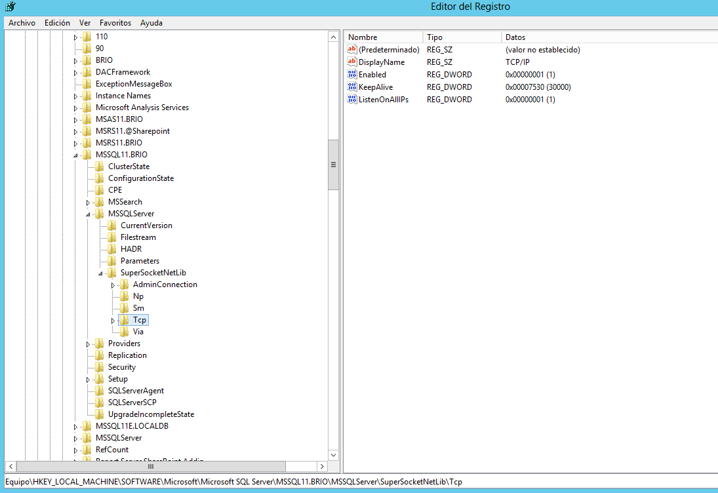The image size is (718, 493).
Task: Collapse the MSSQL11.BRIO key
Action: click(76, 155)
